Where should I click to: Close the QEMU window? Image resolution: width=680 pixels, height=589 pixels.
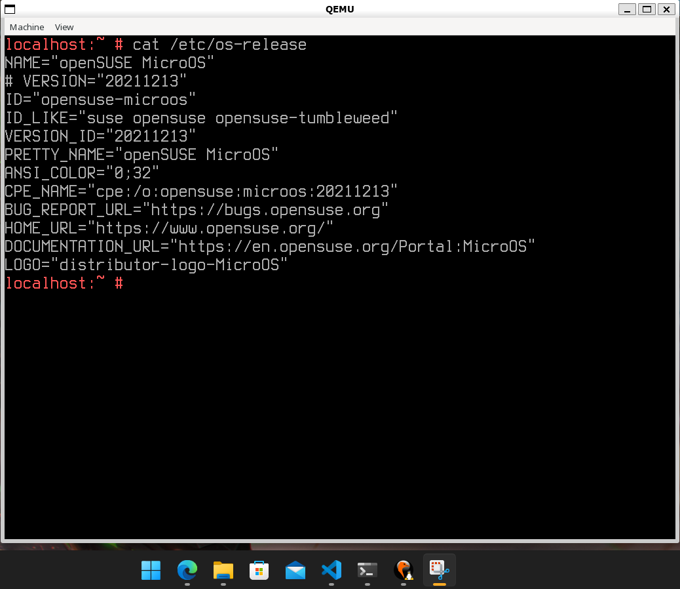[666, 9]
